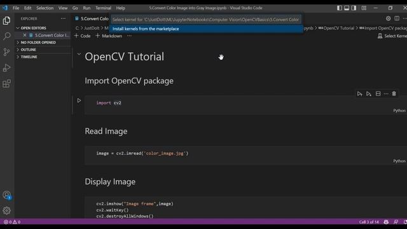Click the Copilot status bar icon
Viewport: 407px width, 229px height.
pos(386,222)
